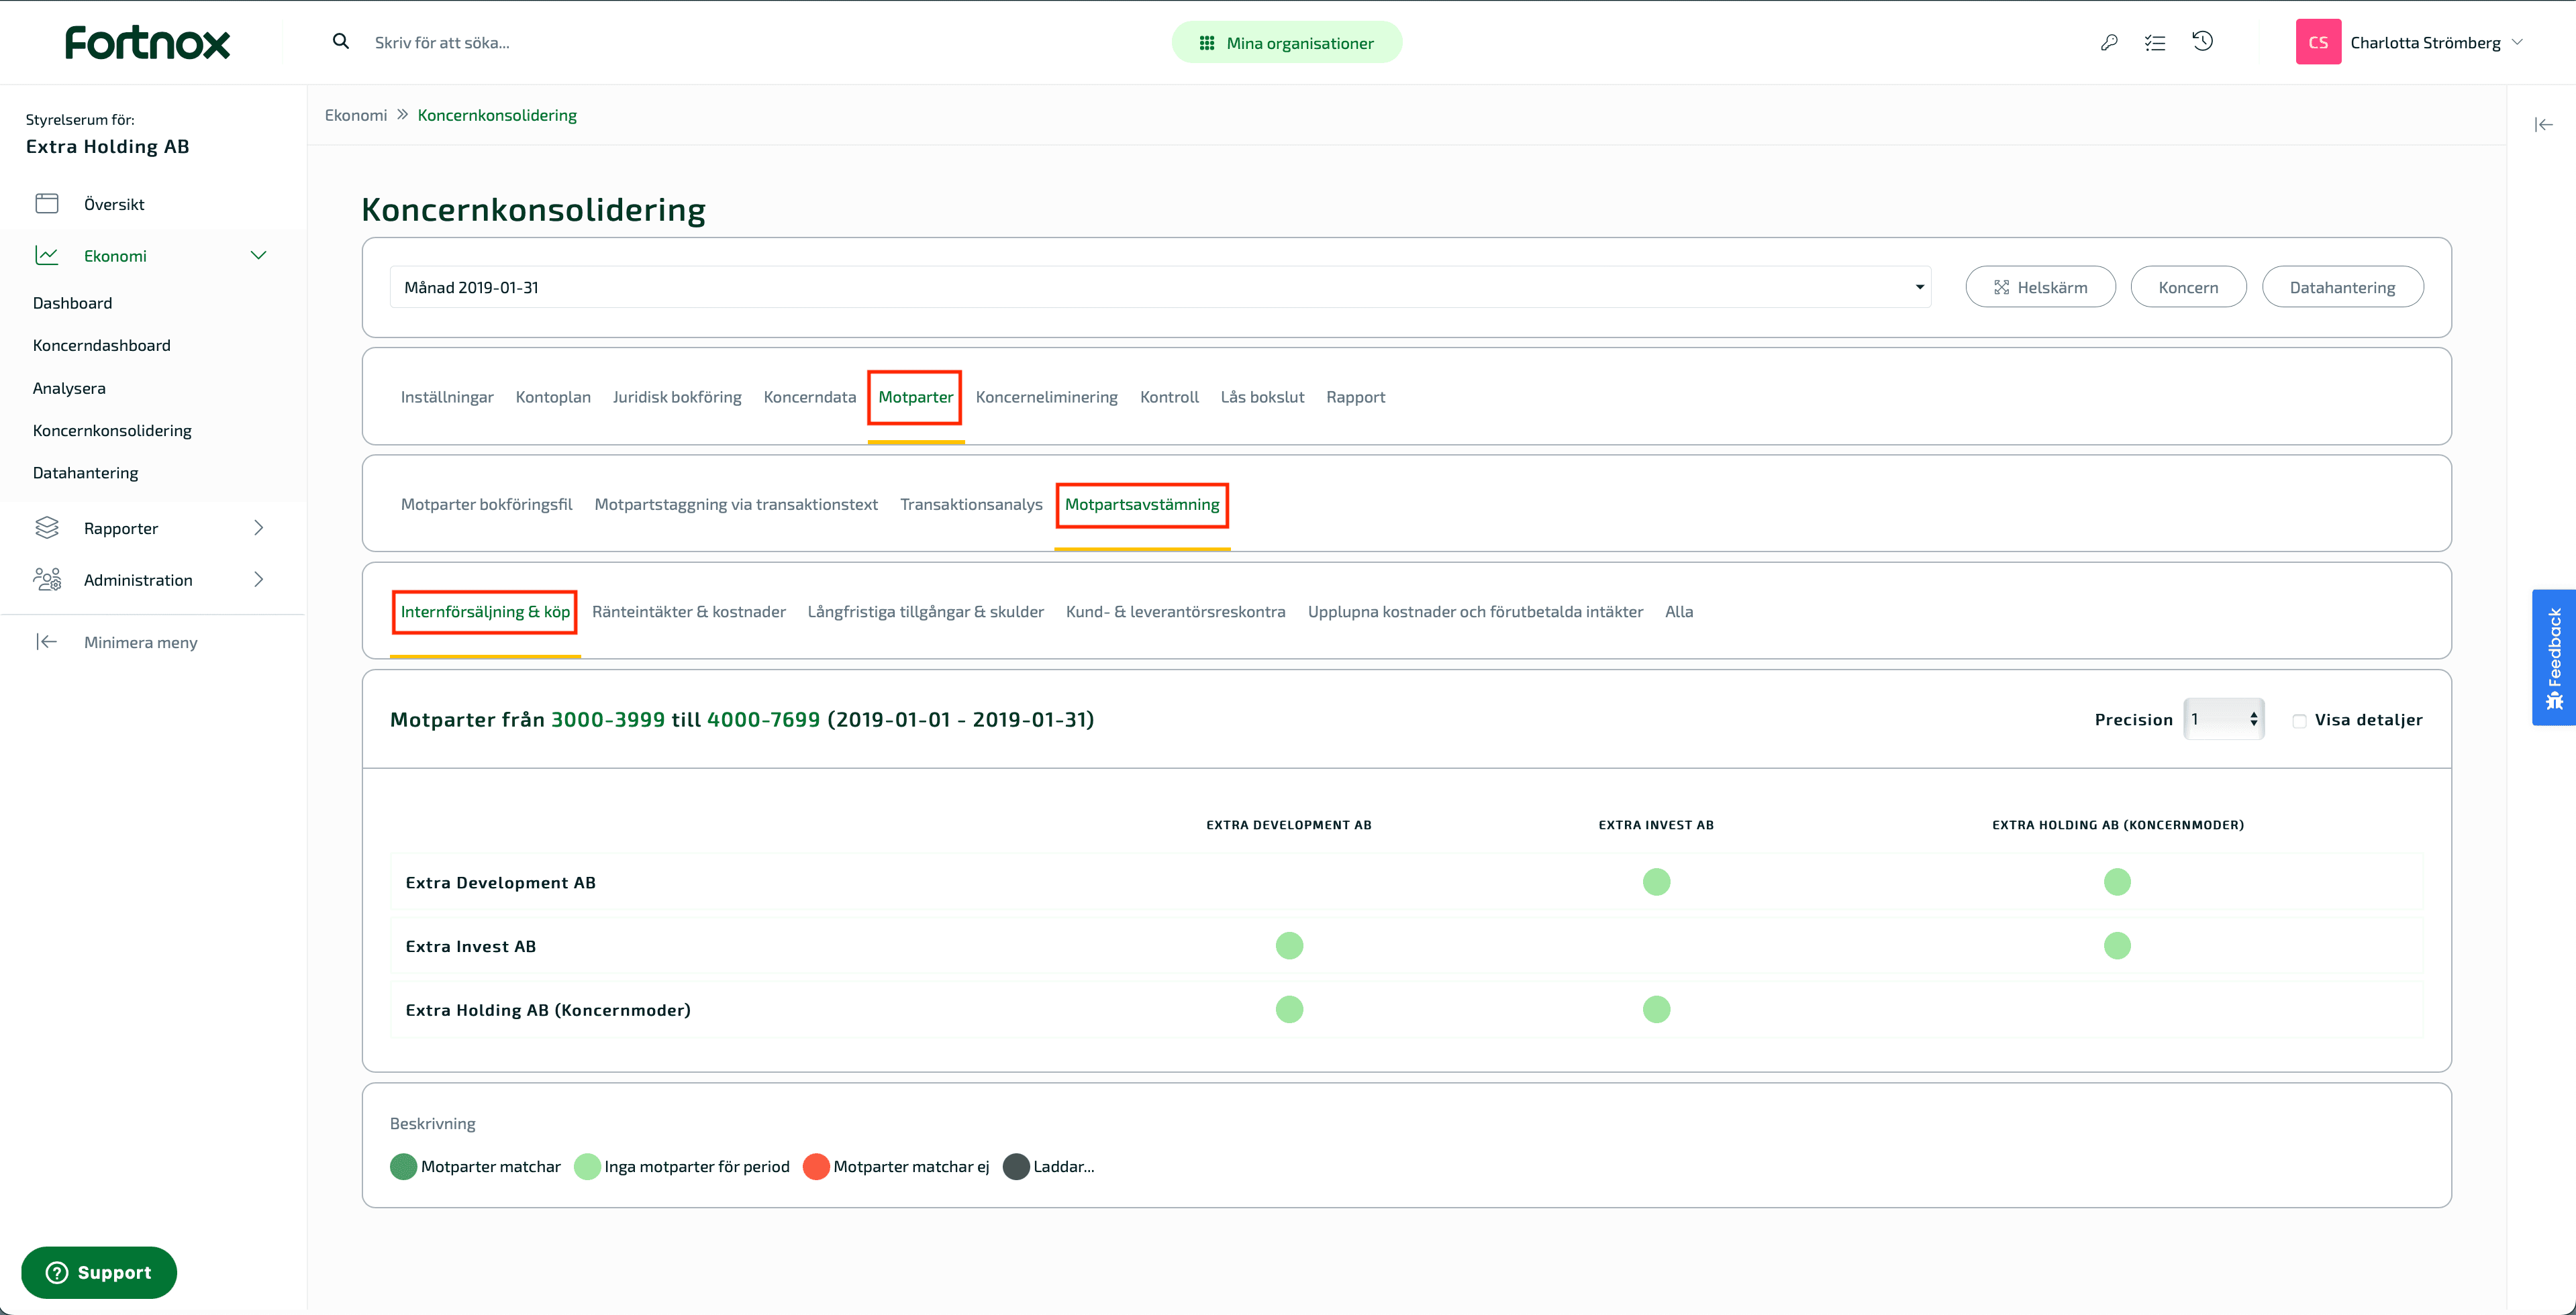This screenshot has height=1315, width=2576.
Task: Open Dashboard in sidebar
Action: pyautogui.click(x=72, y=303)
